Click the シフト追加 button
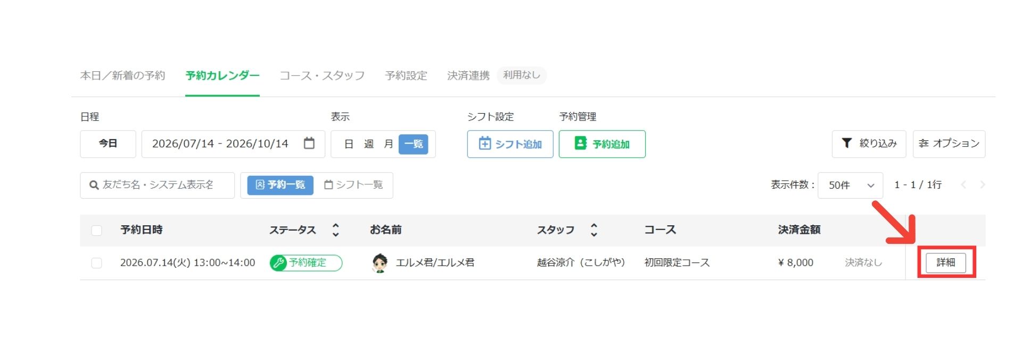The width and height of the screenshot is (1022, 340). pos(510,144)
